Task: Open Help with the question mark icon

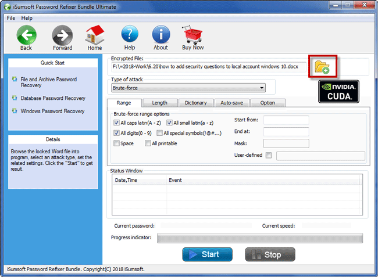Action: pyautogui.click(x=130, y=35)
